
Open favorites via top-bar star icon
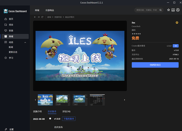point(169,10)
